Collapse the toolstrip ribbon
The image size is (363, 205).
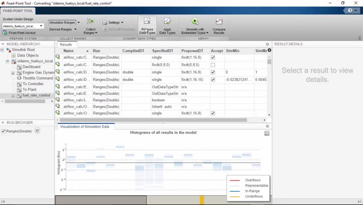click(359, 38)
